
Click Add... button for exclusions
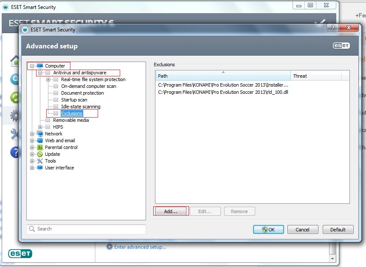click(x=171, y=211)
